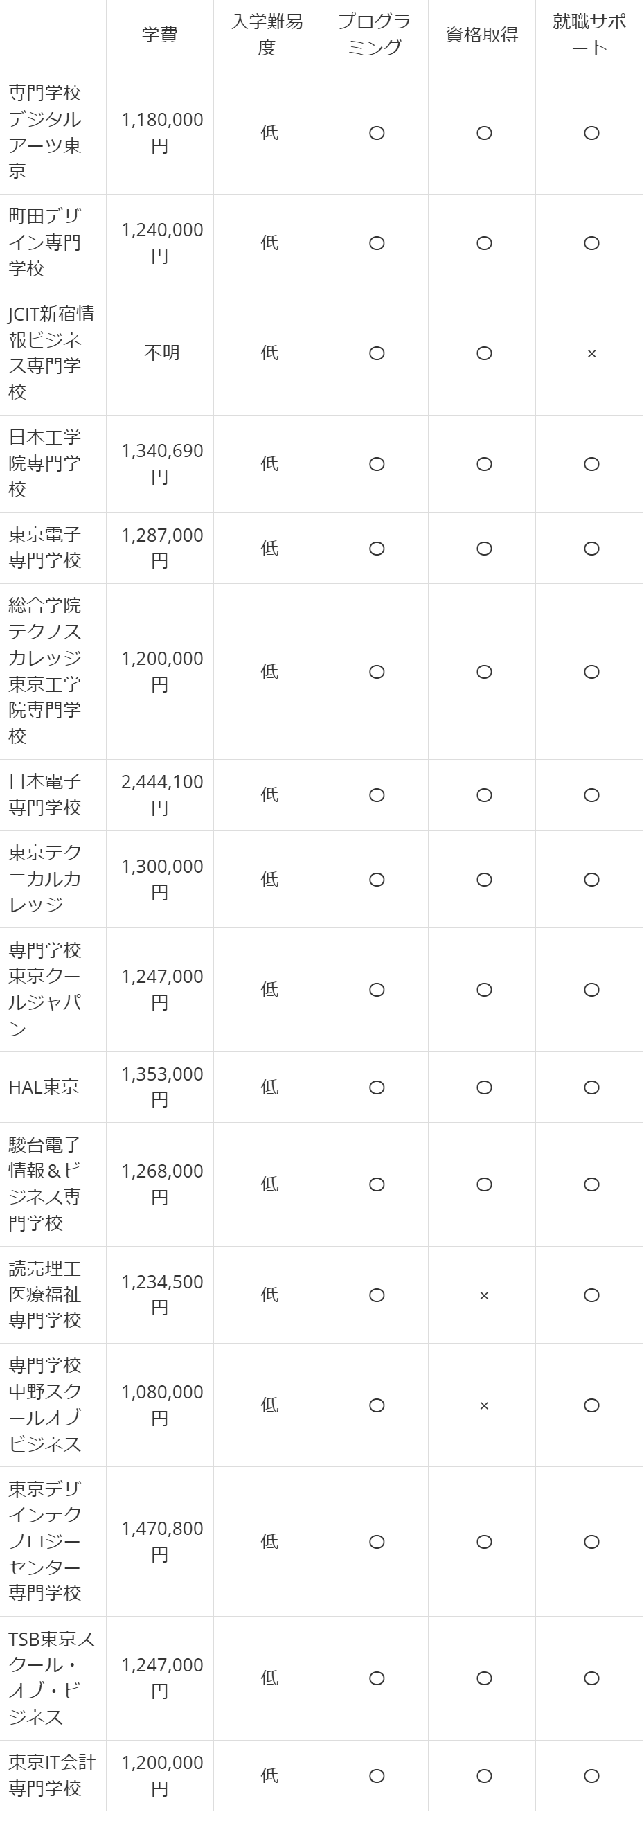Viewport: 644px width, 1839px height.
Task: Click the 入学難易度 column header
Action: click(x=267, y=35)
